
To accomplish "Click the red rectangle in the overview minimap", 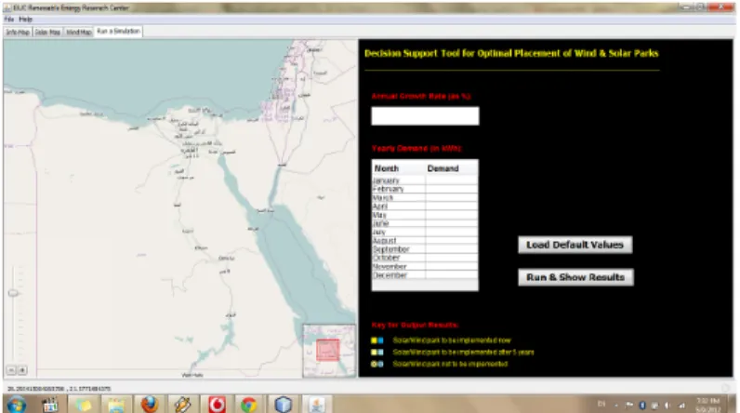I will tap(327, 351).
